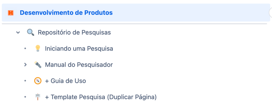Image resolution: width=272 pixels, height=109 pixels.
Task: Click the compass emoji icon
Action: pos(38,81)
